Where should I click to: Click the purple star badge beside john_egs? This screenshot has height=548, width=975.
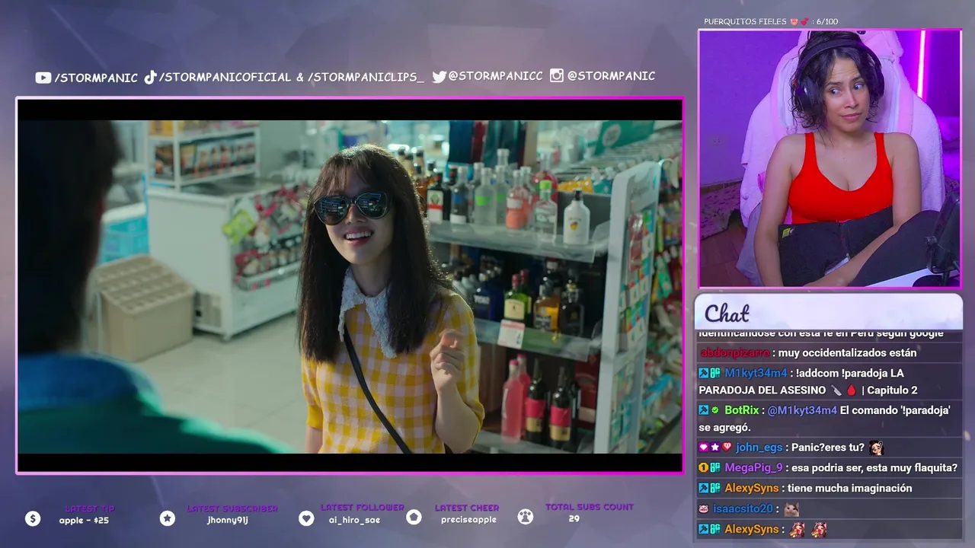[x=715, y=448]
